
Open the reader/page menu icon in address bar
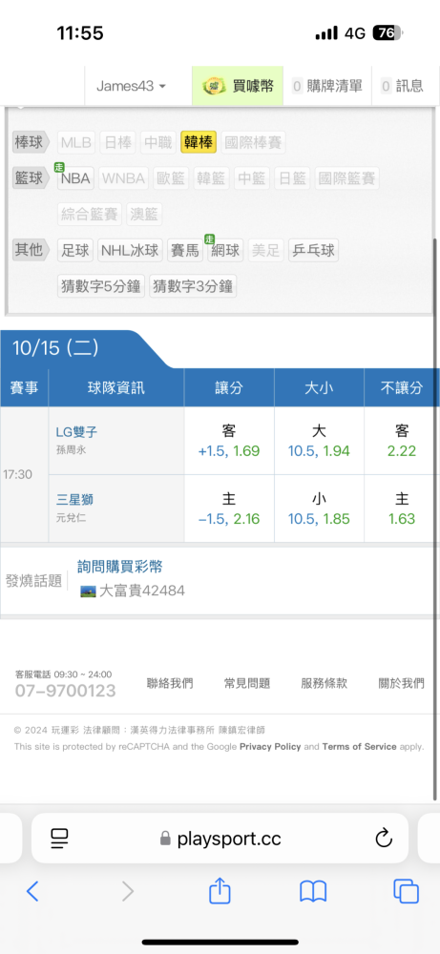click(59, 839)
